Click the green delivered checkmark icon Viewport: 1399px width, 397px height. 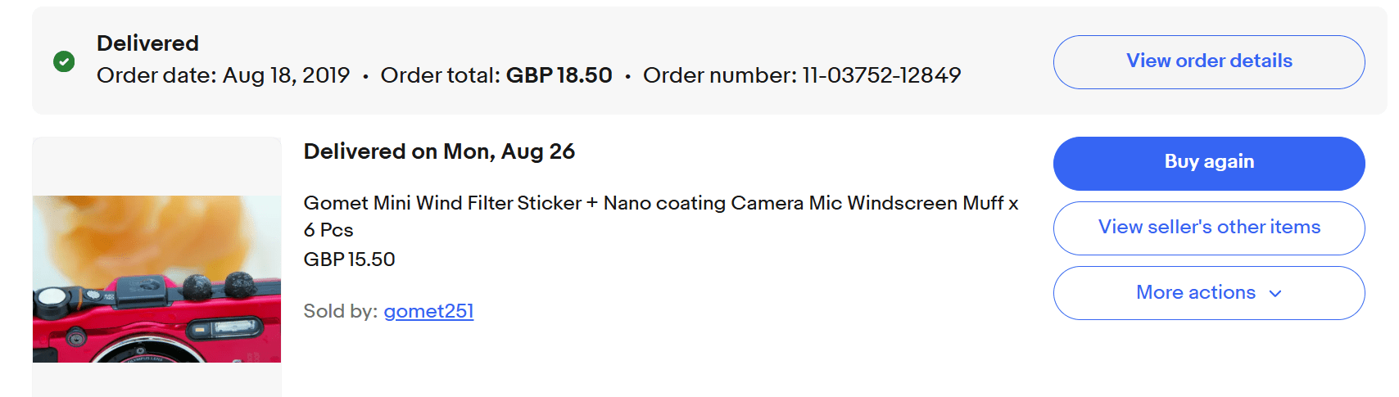click(64, 61)
